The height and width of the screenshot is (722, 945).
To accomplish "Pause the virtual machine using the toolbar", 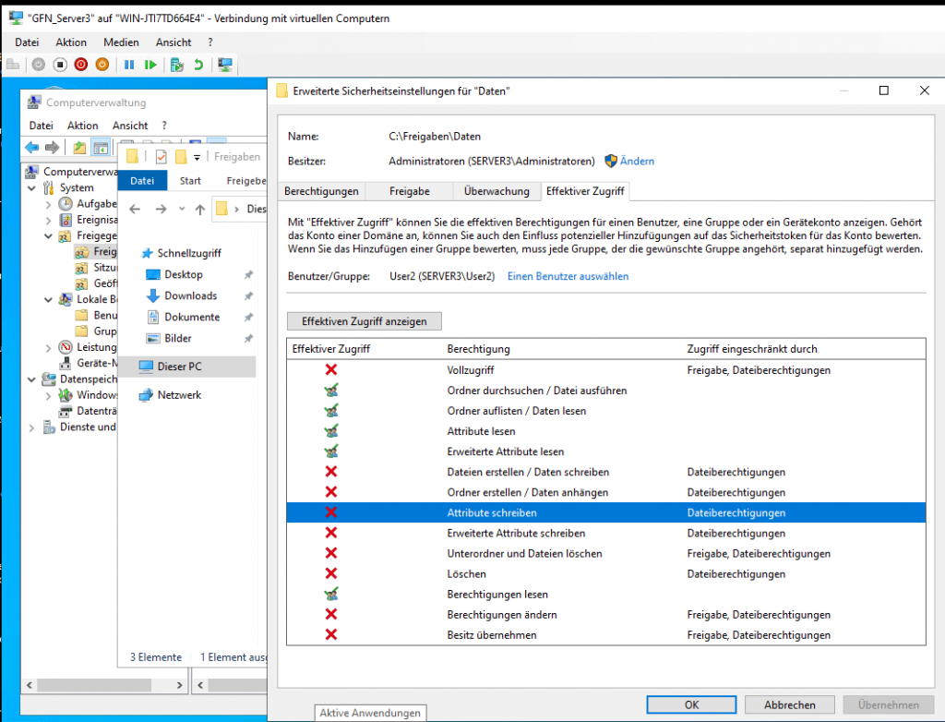I will [129, 65].
